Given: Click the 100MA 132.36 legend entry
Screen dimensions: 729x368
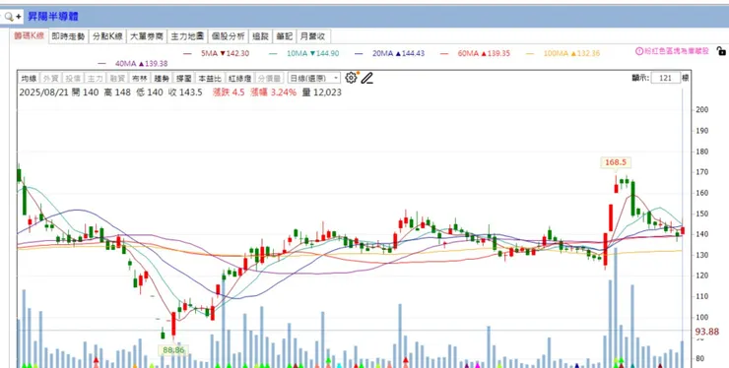Looking at the screenshot, I should tap(571, 53).
